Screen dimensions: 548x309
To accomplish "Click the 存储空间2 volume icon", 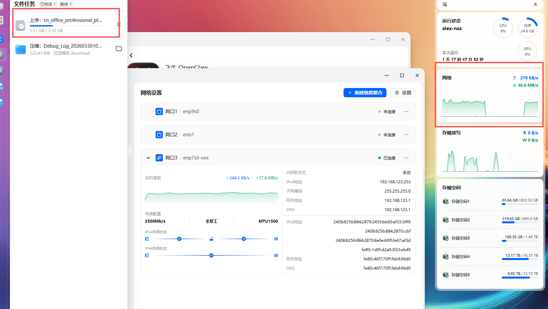I will [x=446, y=220].
